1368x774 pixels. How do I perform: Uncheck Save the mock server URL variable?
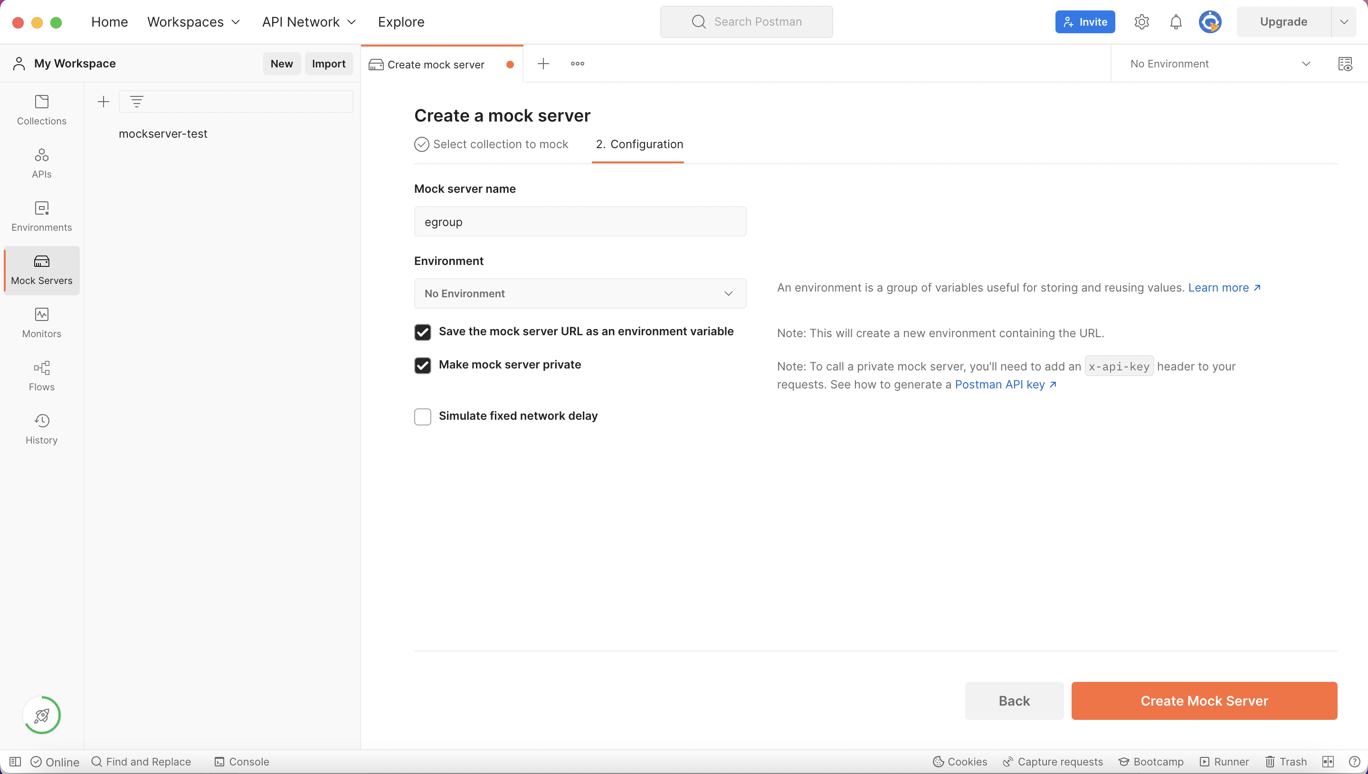[x=422, y=332]
